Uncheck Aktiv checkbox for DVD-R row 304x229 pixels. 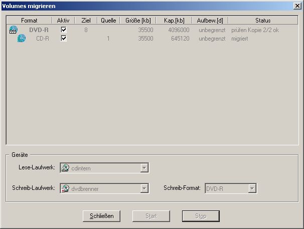click(64, 30)
